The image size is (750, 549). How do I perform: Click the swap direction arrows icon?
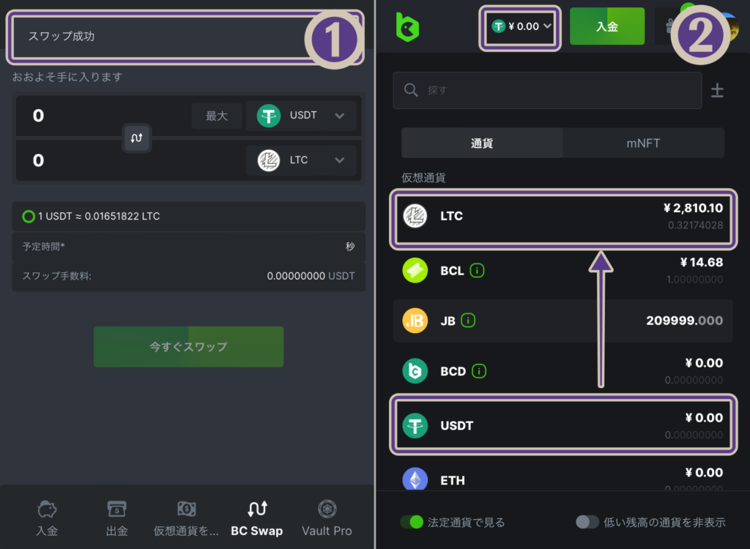pyautogui.click(x=137, y=138)
